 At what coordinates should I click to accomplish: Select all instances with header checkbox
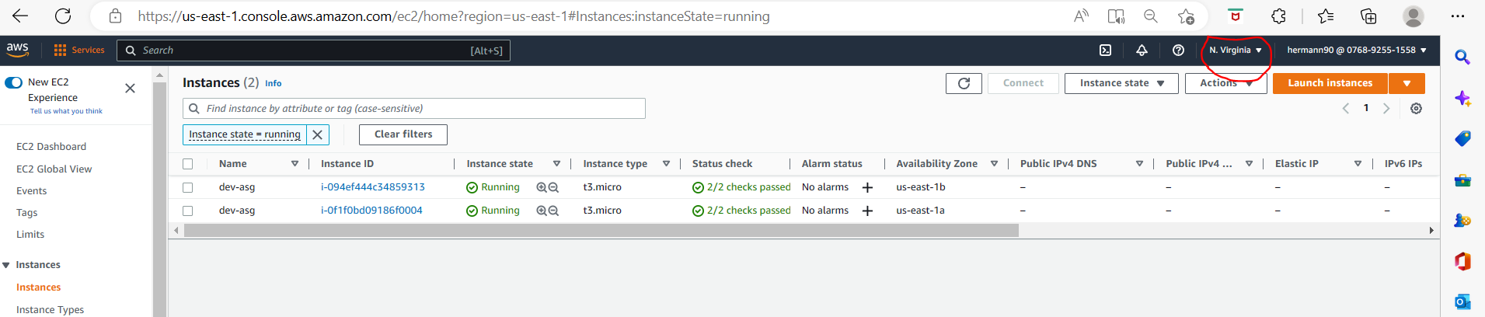point(187,164)
